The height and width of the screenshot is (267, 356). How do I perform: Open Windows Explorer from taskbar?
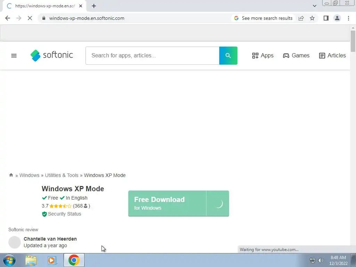(31, 260)
